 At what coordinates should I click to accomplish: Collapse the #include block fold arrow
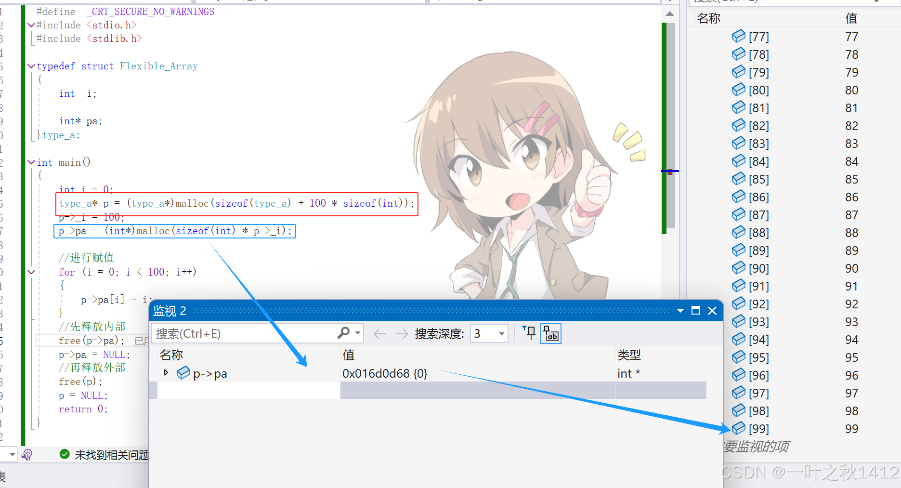pos(31,25)
